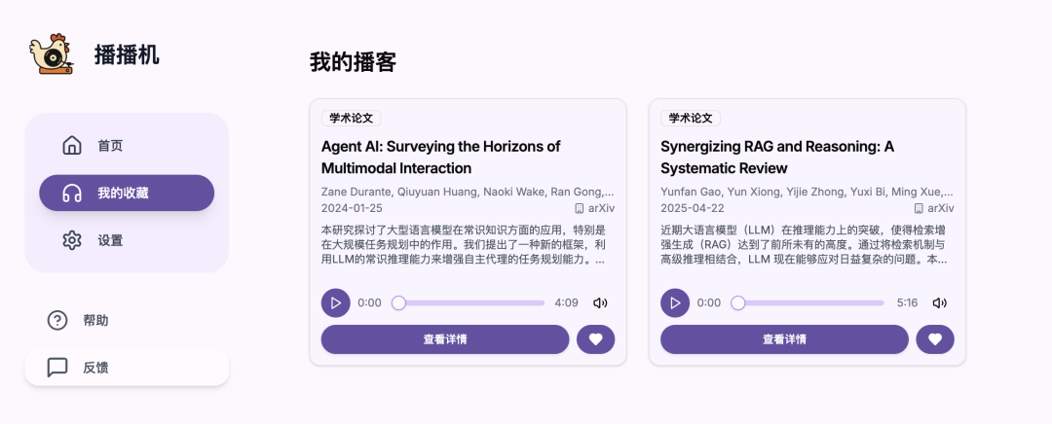The image size is (1052, 424).
Task: Unfavorite Agent AI with heart button
Action: pos(596,339)
